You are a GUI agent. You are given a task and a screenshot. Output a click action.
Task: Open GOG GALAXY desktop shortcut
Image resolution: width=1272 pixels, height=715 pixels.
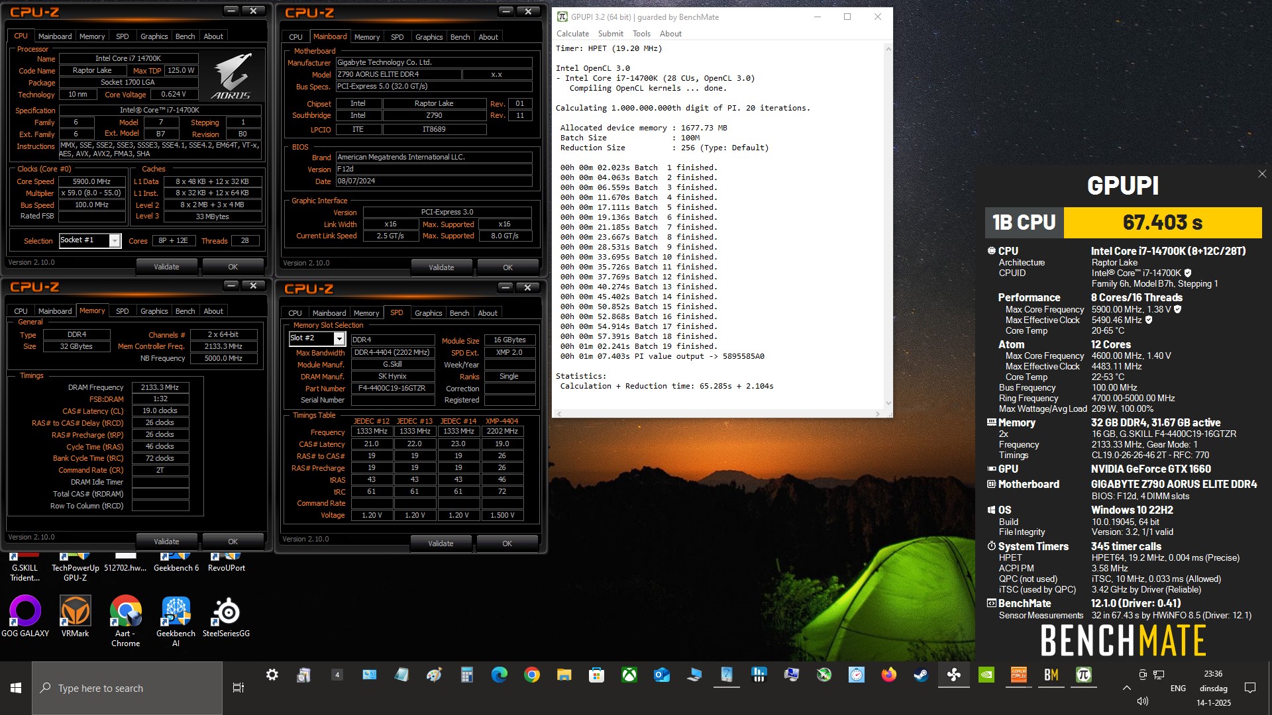point(25,616)
